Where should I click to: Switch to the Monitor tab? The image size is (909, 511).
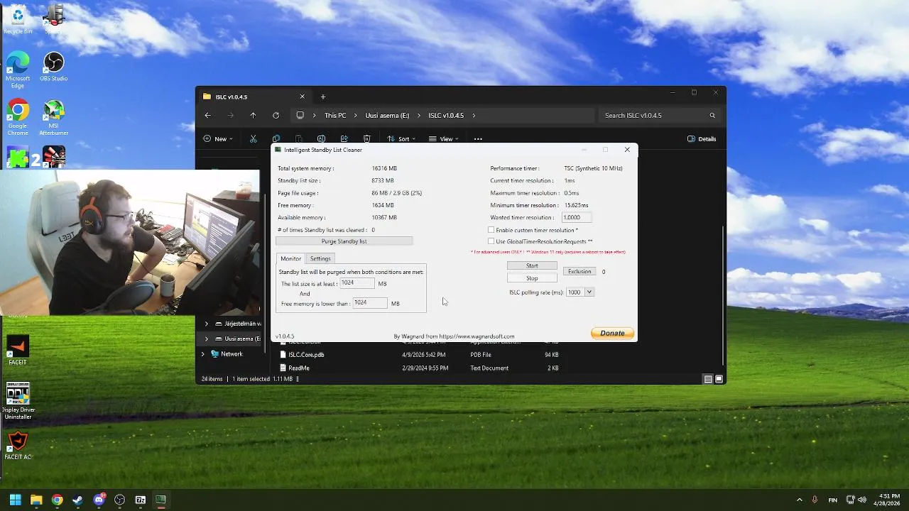[x=290, y=258]
